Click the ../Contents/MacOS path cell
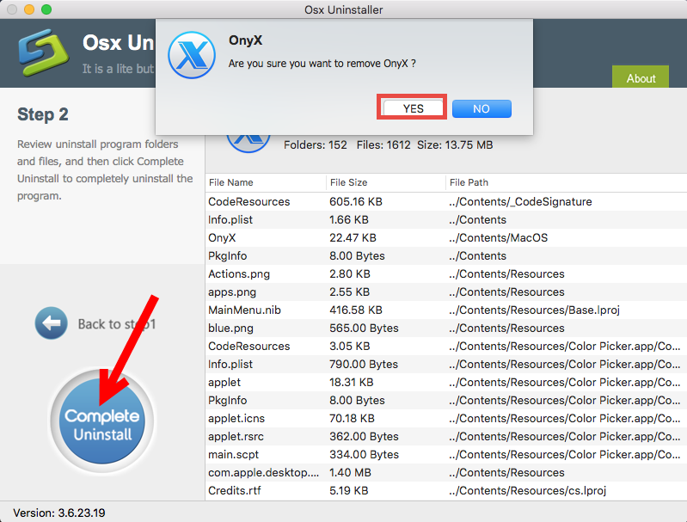687x522 pixels. tap(498, 237)
